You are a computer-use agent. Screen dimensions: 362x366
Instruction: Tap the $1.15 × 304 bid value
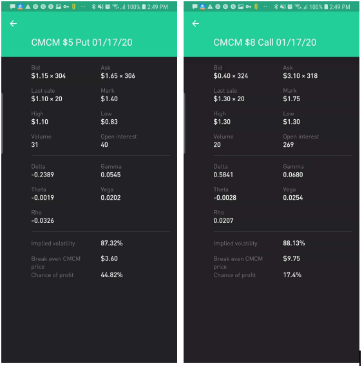click(x=48, y=76)
